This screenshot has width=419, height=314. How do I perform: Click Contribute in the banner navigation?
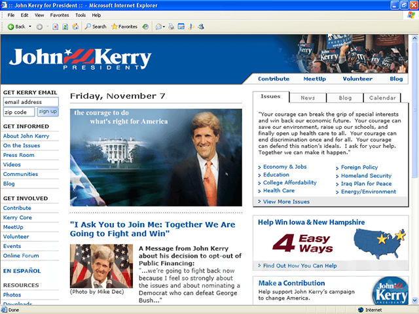coord(274,78)
